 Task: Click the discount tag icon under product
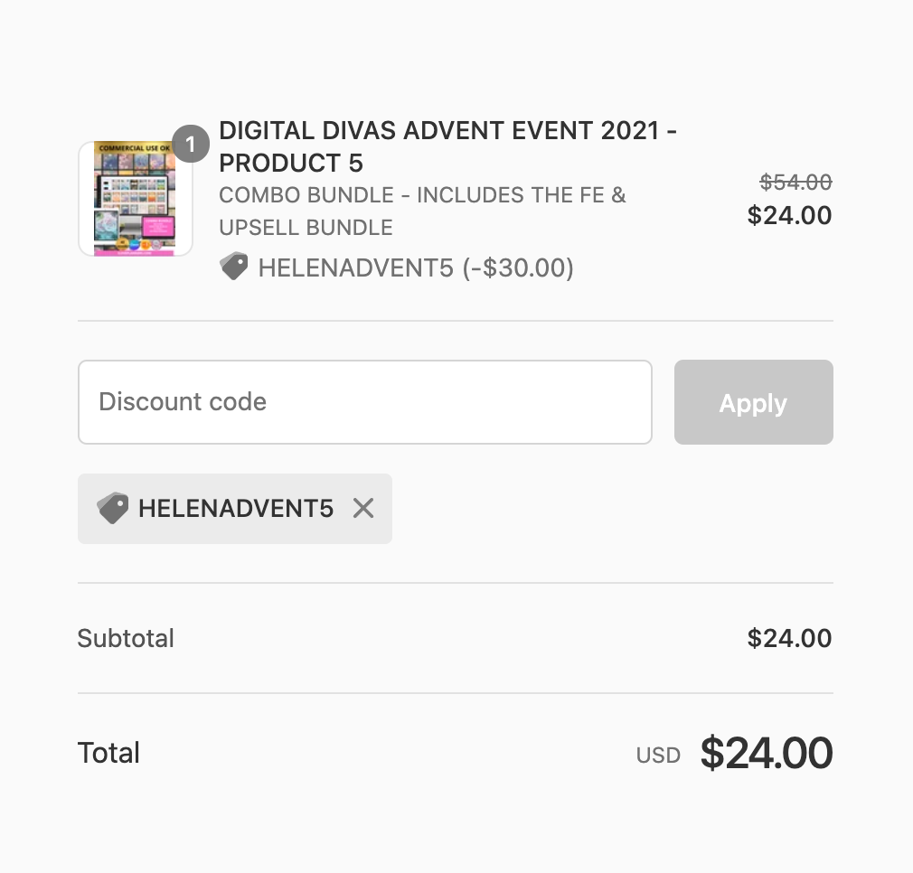[x=233, y=267]
